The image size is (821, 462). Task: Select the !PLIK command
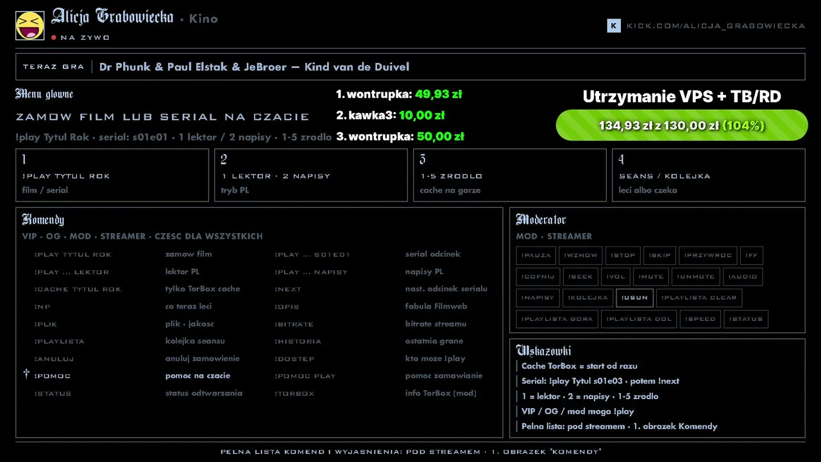pos(46,324)
